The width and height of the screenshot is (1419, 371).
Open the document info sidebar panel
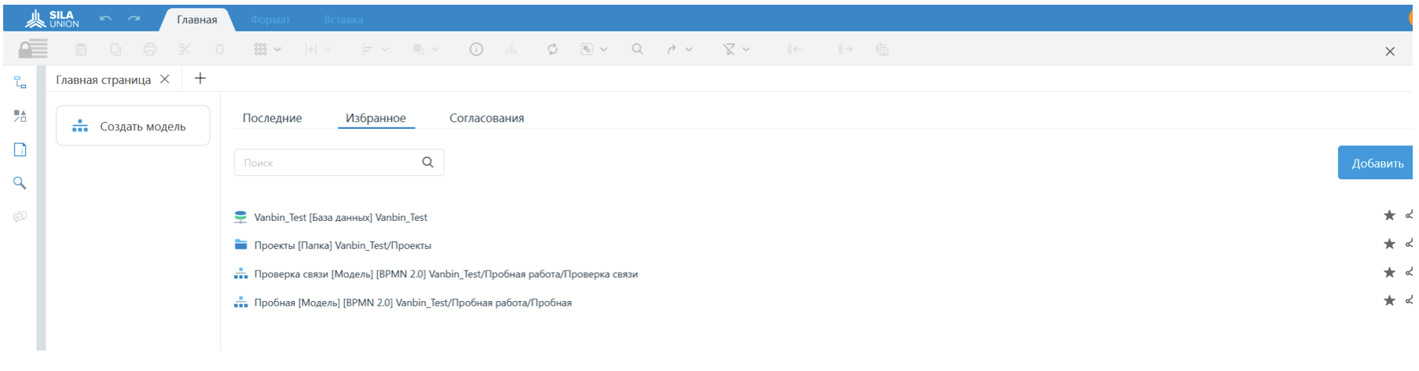[x=20, y=149]
